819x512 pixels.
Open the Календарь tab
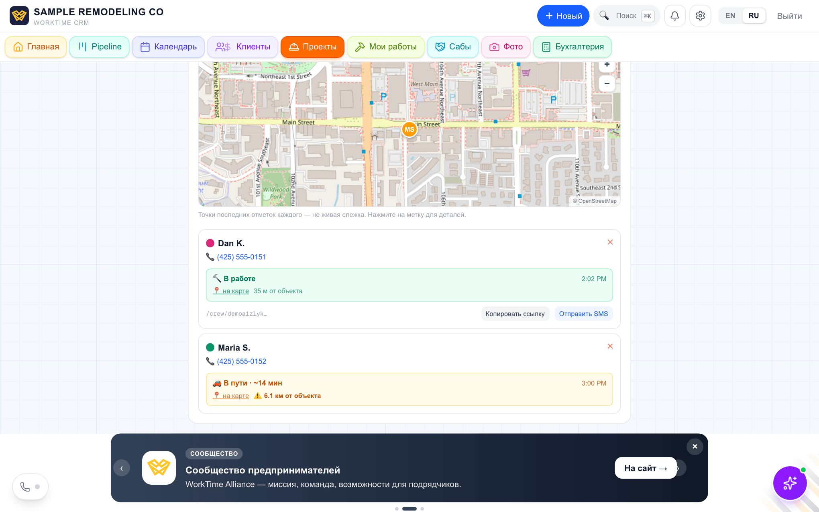point(168,47)
